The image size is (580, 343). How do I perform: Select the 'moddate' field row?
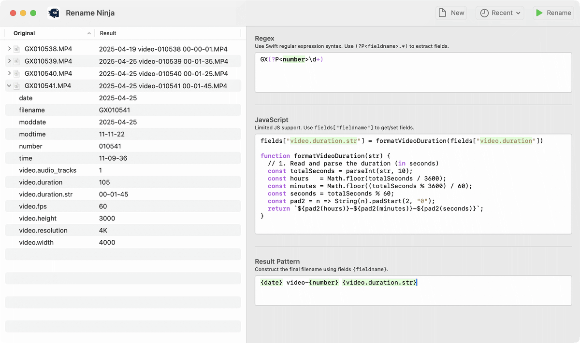(x=123, y=122)
